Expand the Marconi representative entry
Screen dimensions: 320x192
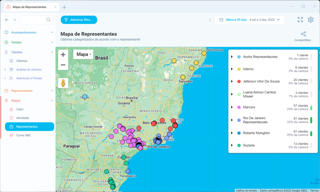coord(232,107)
